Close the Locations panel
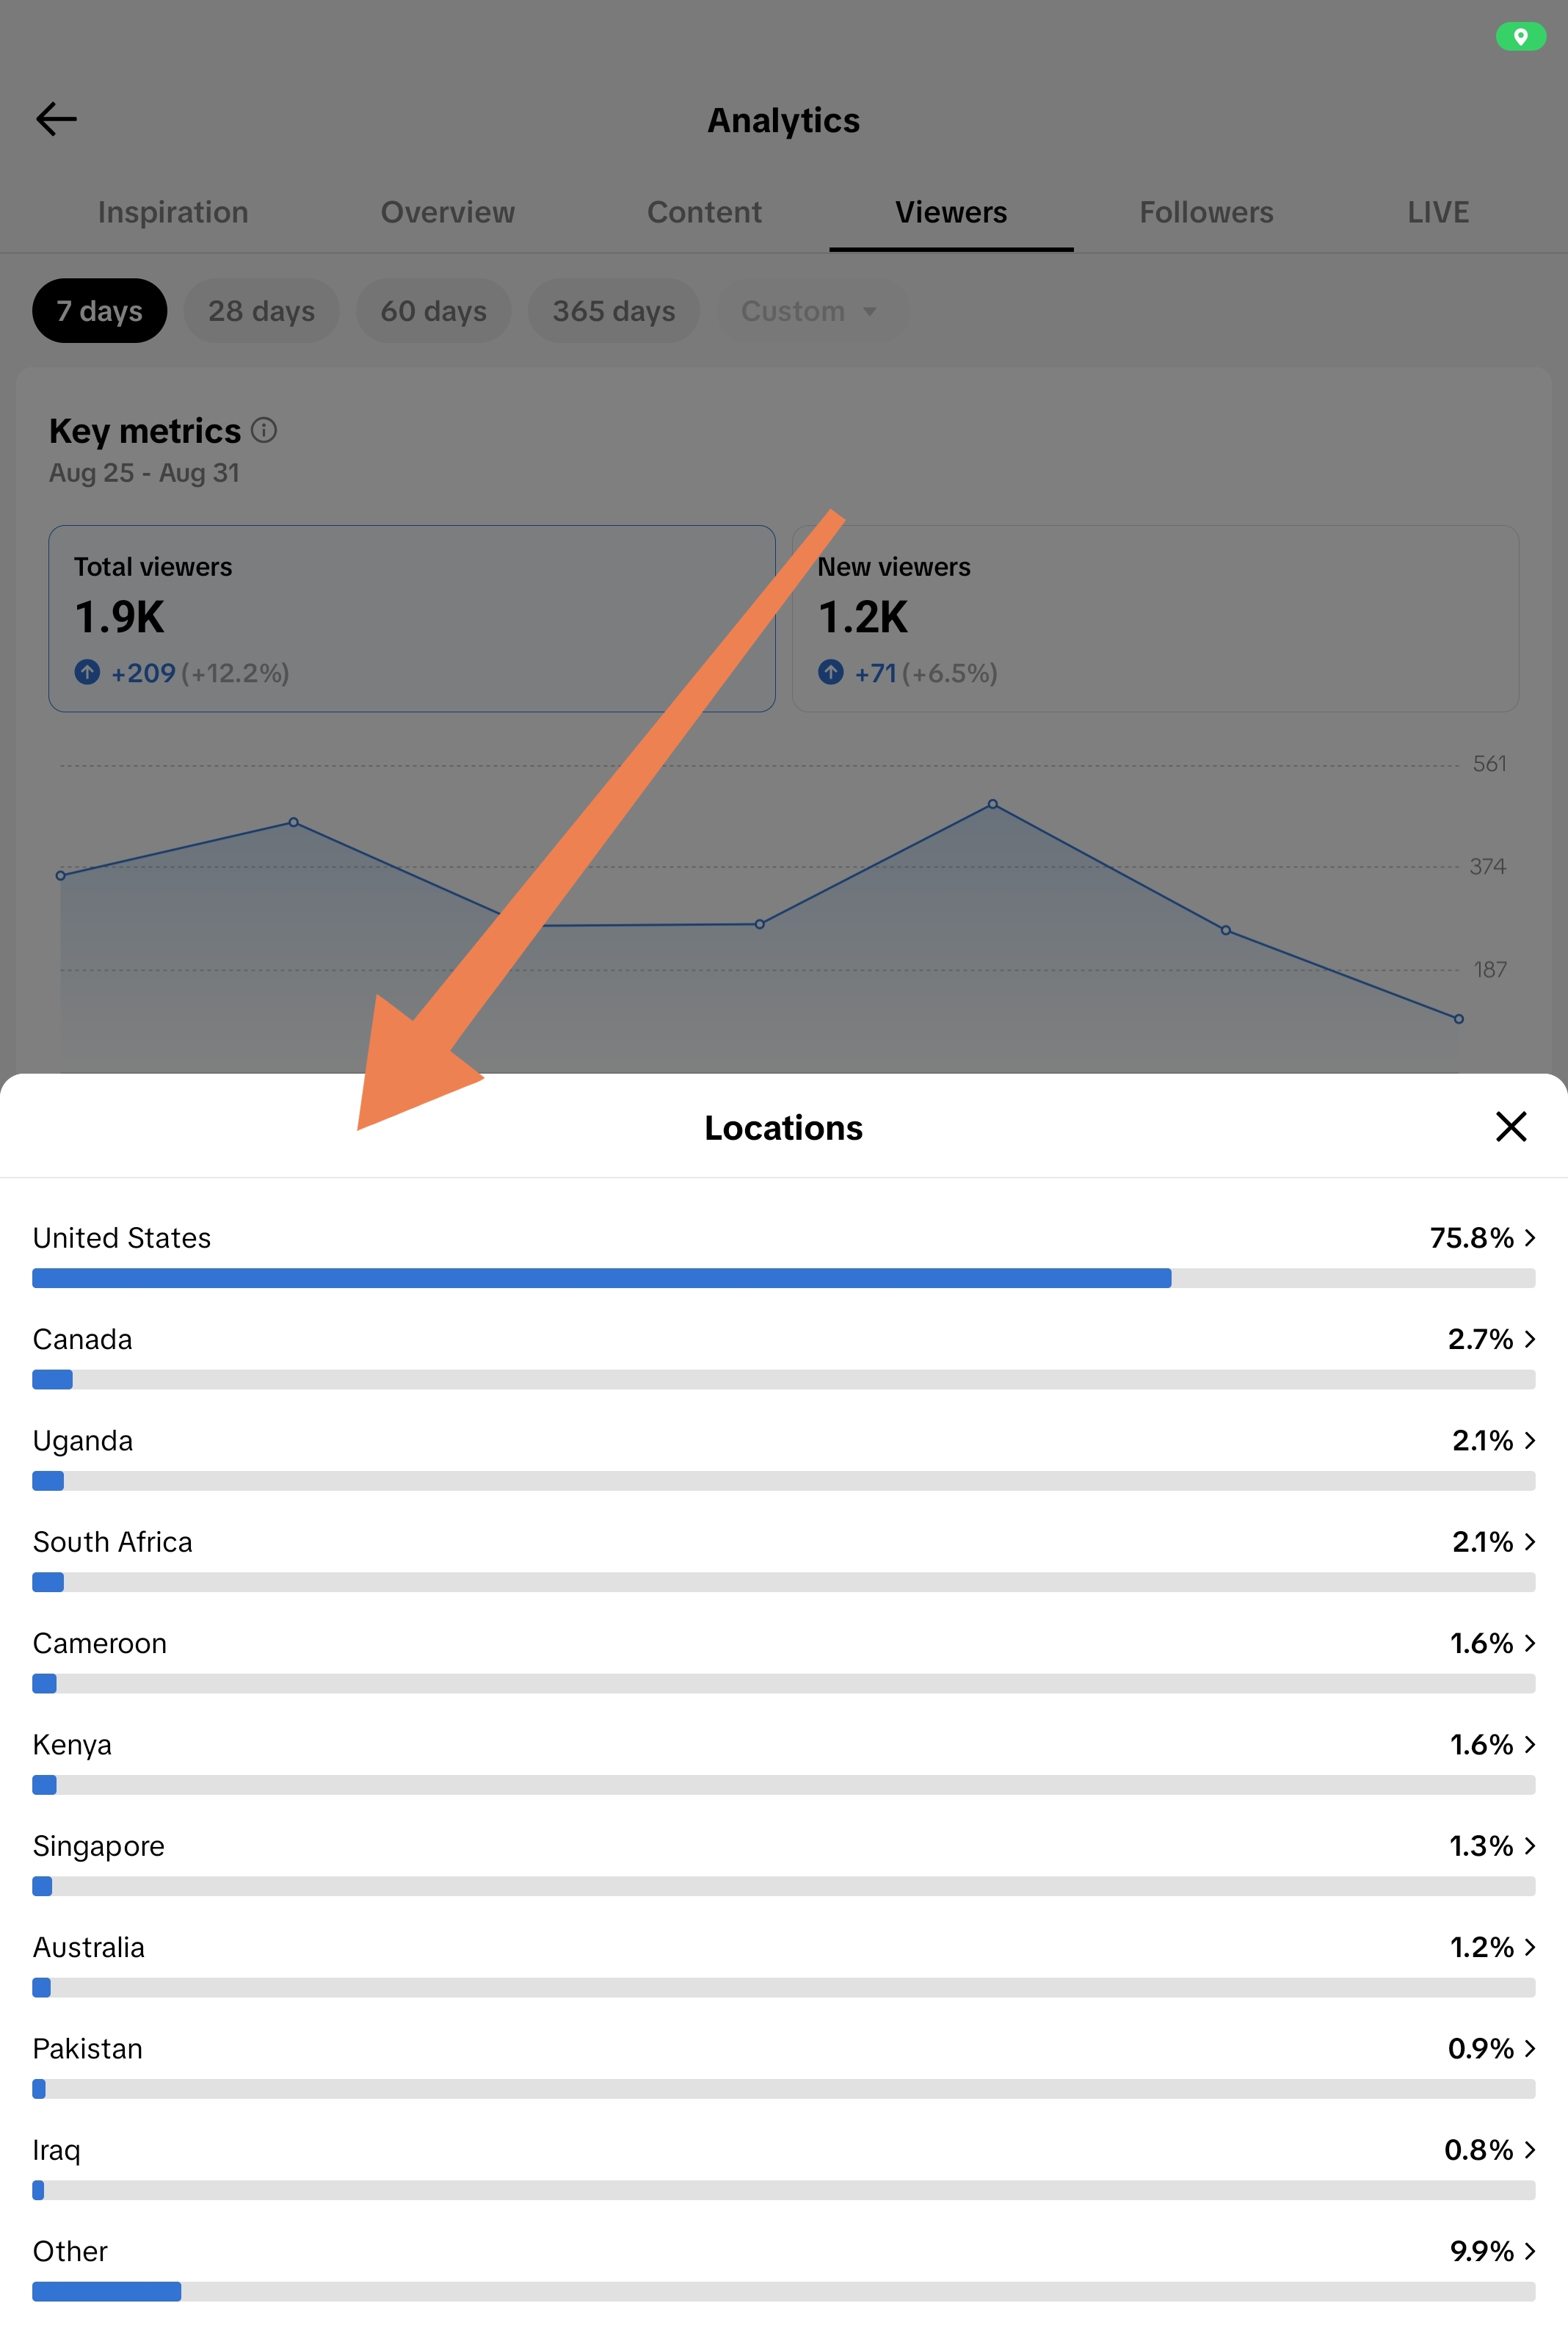1568x2350 pixels. (x=1510, y=1127)
